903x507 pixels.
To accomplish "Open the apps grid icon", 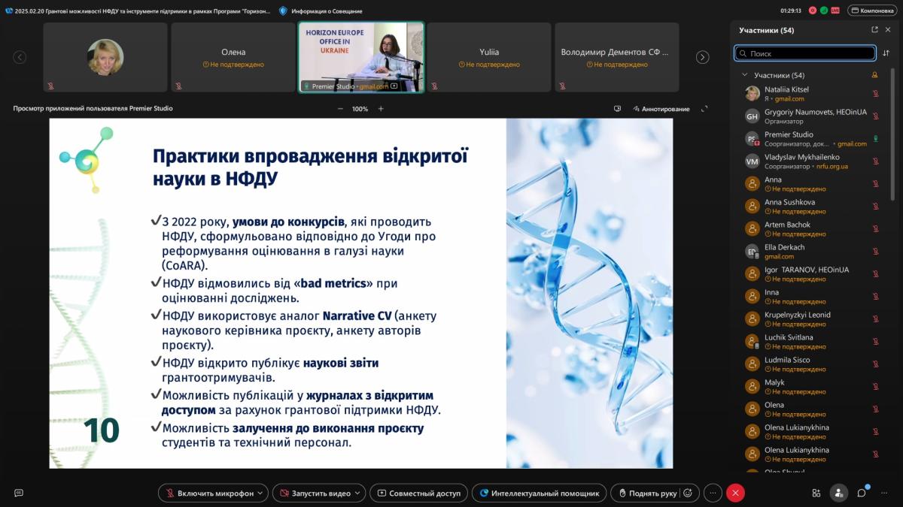I will coord(816,493).
